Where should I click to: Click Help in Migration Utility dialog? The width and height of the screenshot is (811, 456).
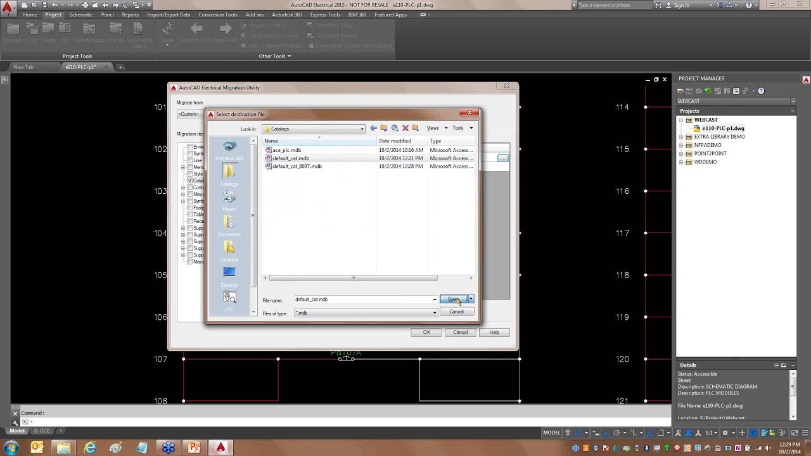pos(494,332)
